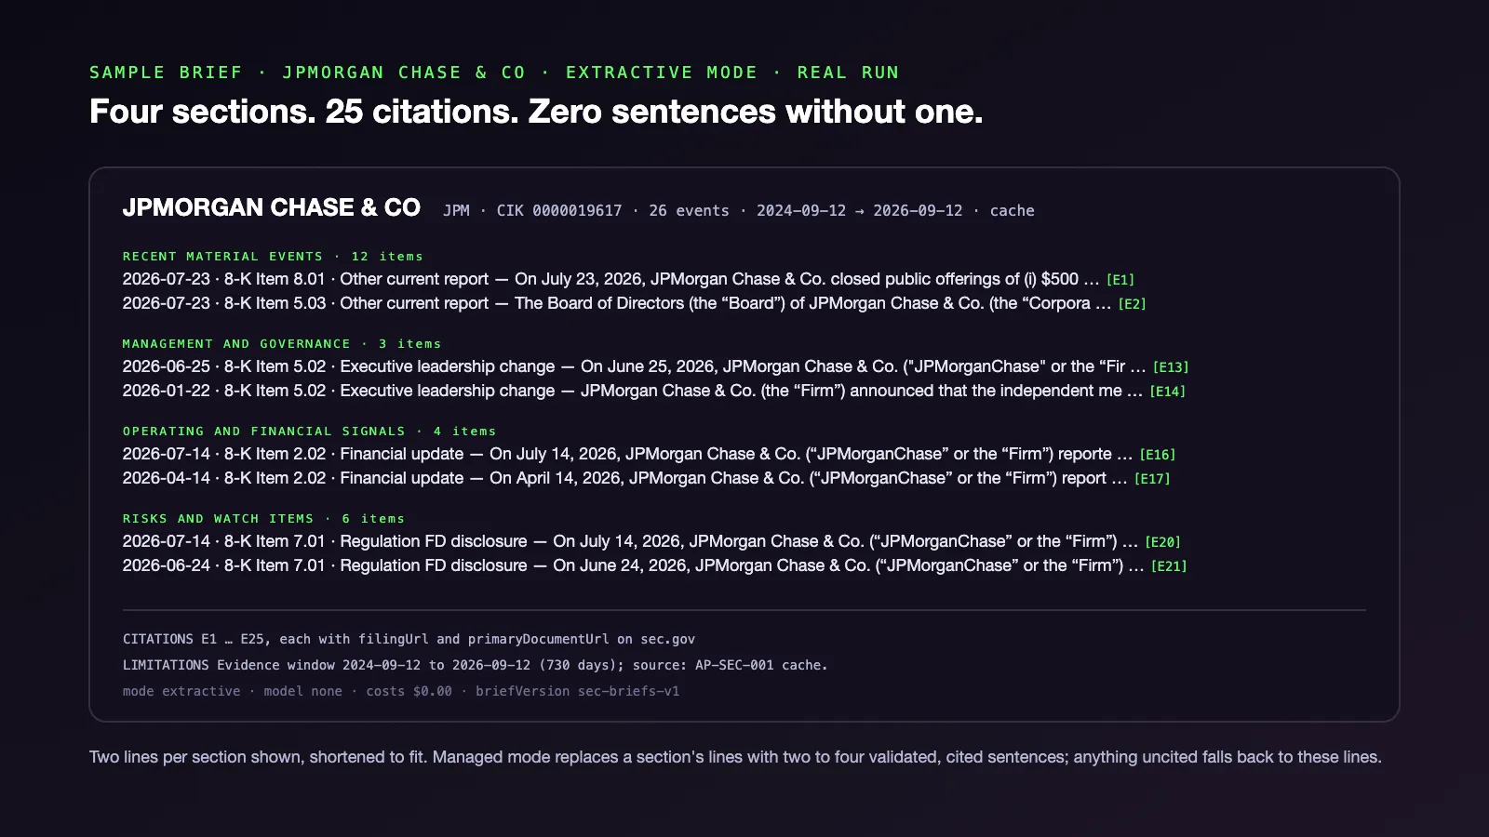Open citation tag E2
Image resolution: width=1489 pixels, height=837 pixels.
[1132, 304]
